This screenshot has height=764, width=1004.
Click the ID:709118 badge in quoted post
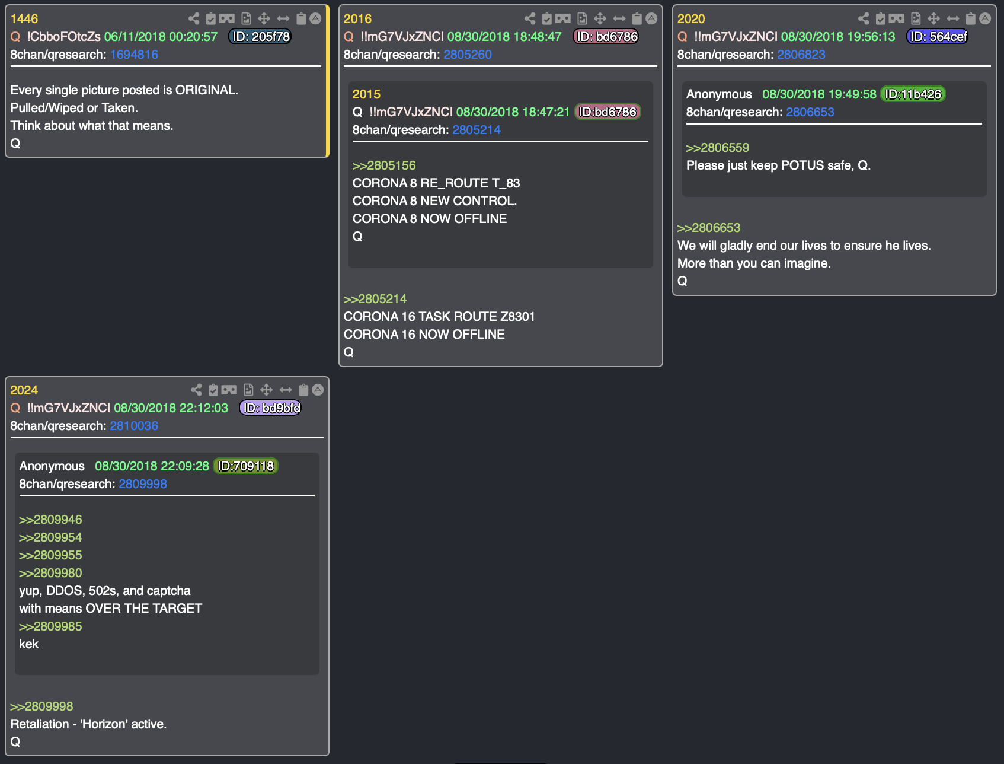coord(245,466)
